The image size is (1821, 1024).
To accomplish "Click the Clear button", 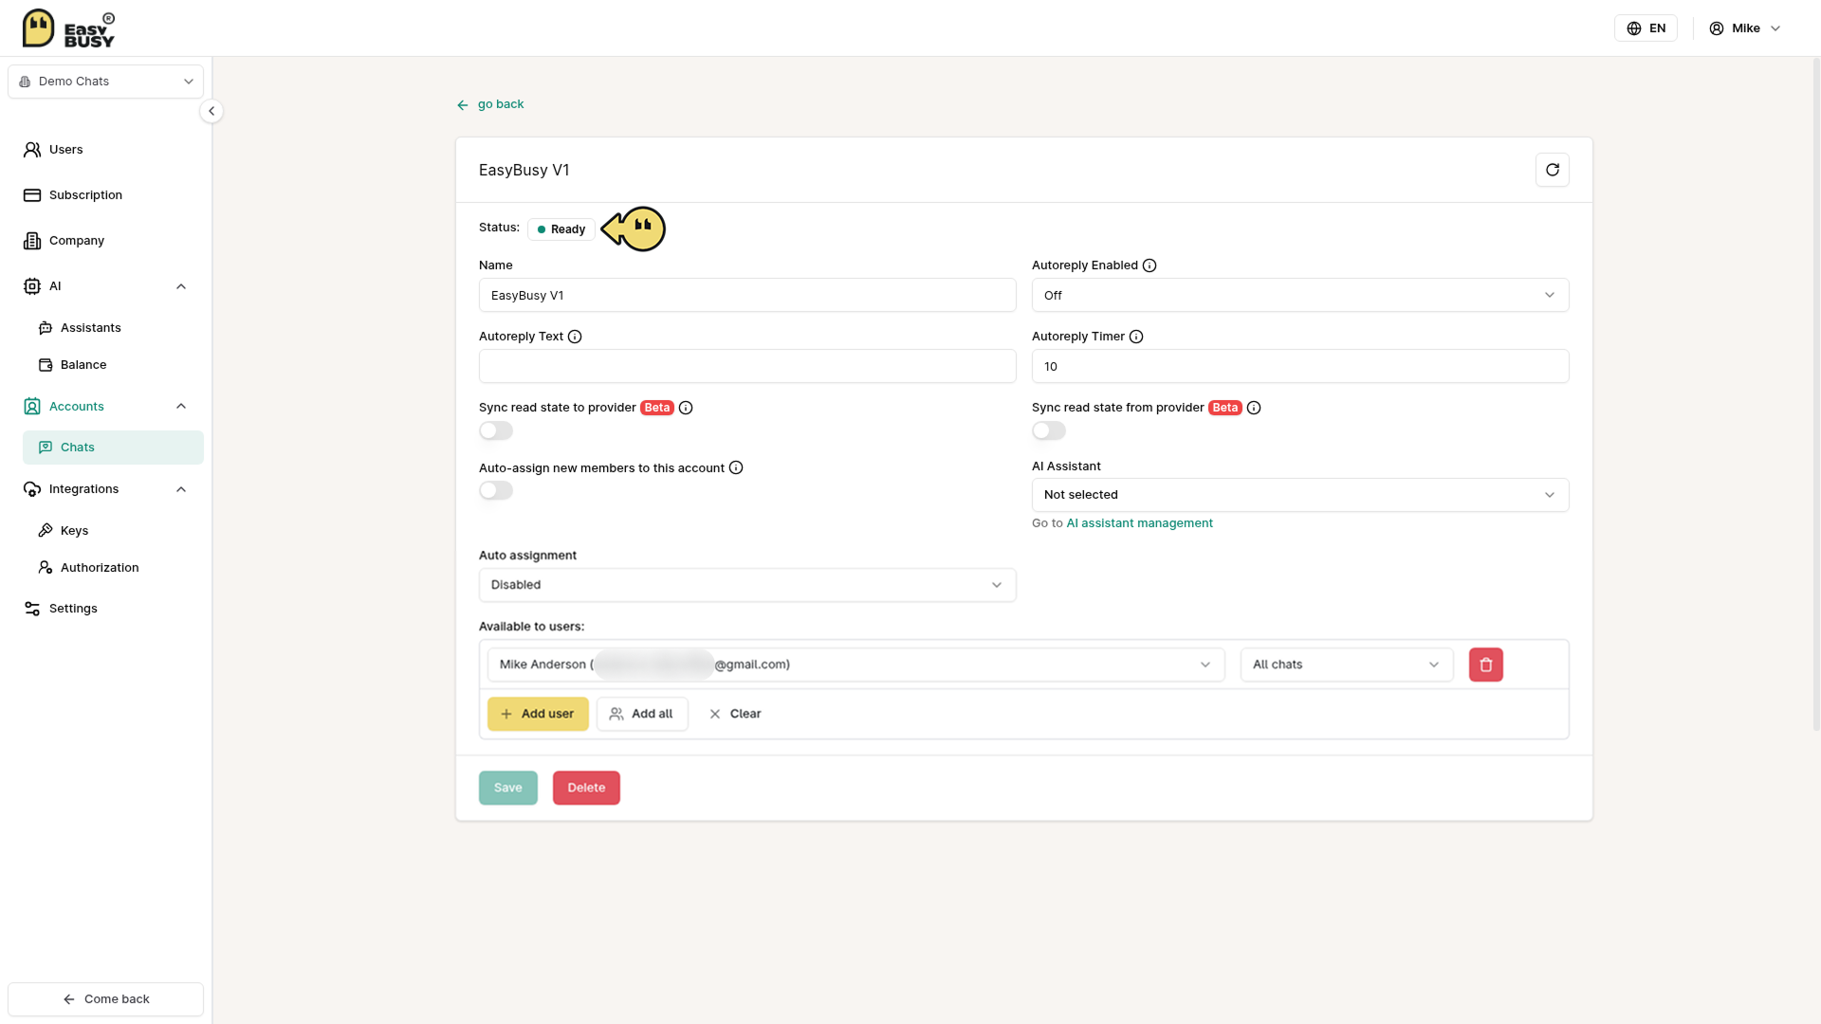I will (735, 714).
